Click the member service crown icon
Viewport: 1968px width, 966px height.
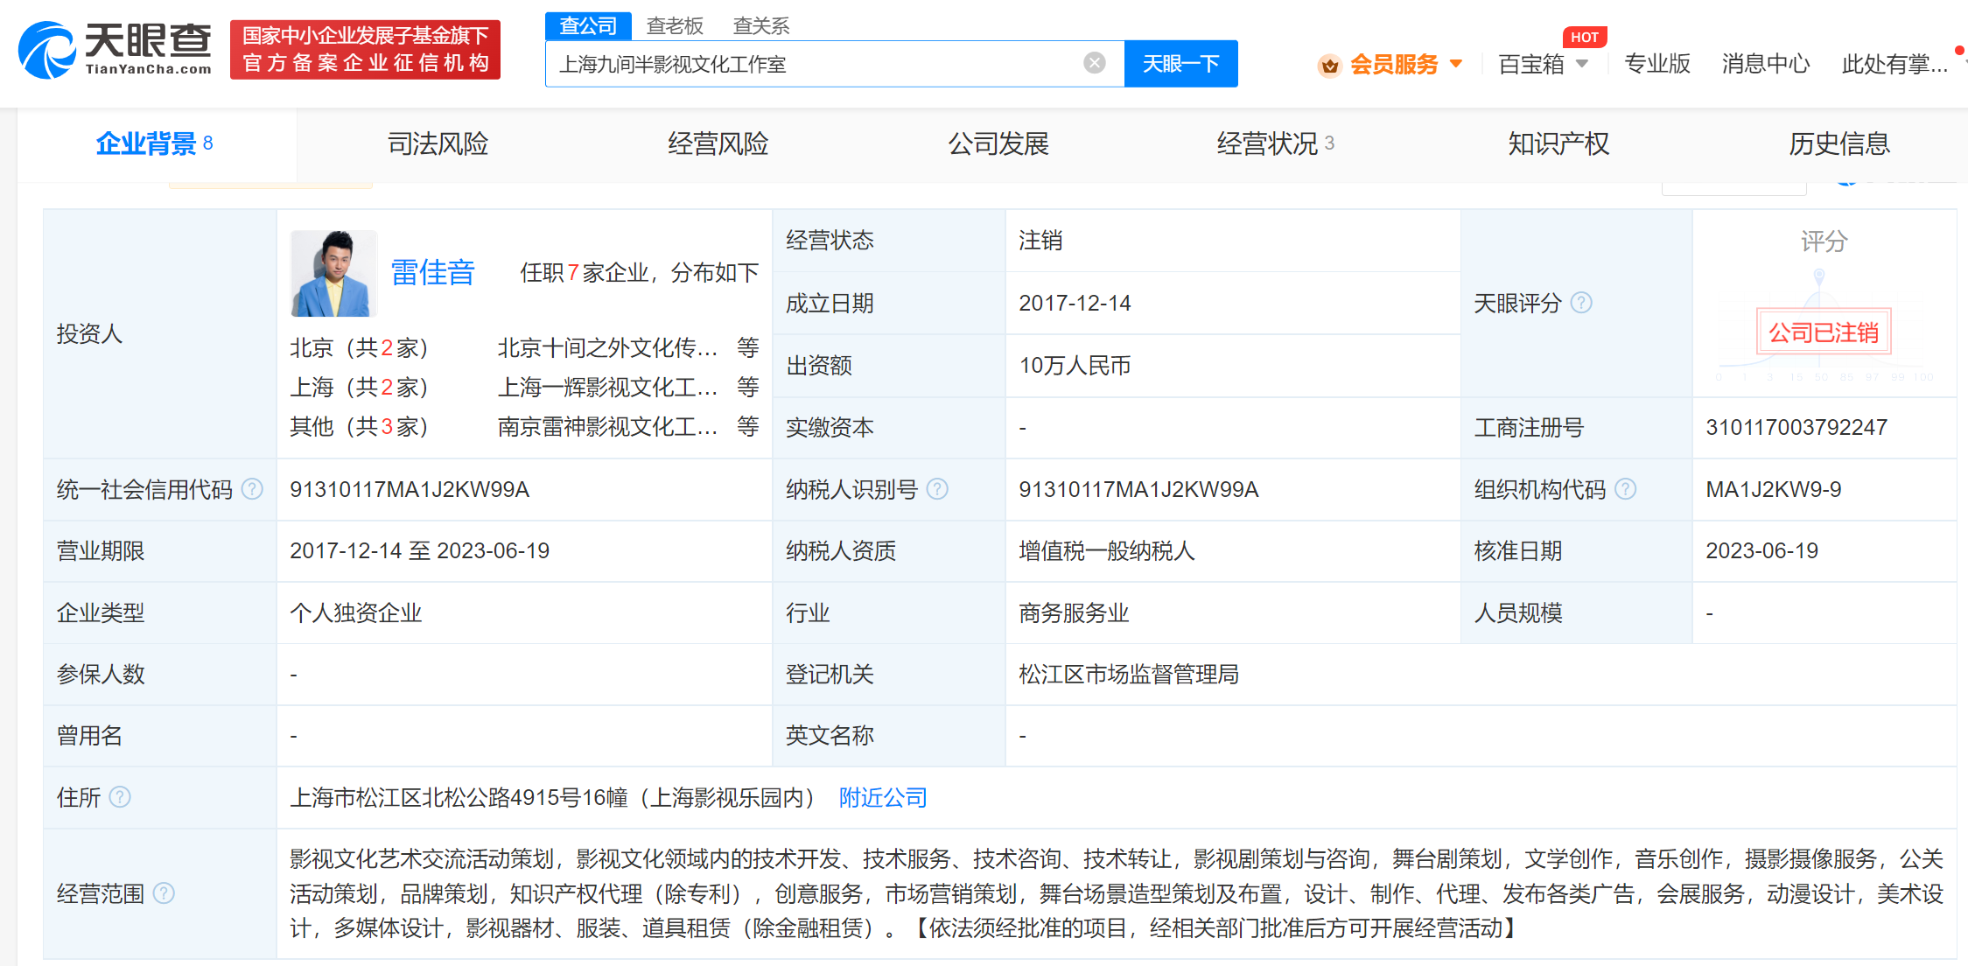coord(1329,65)
